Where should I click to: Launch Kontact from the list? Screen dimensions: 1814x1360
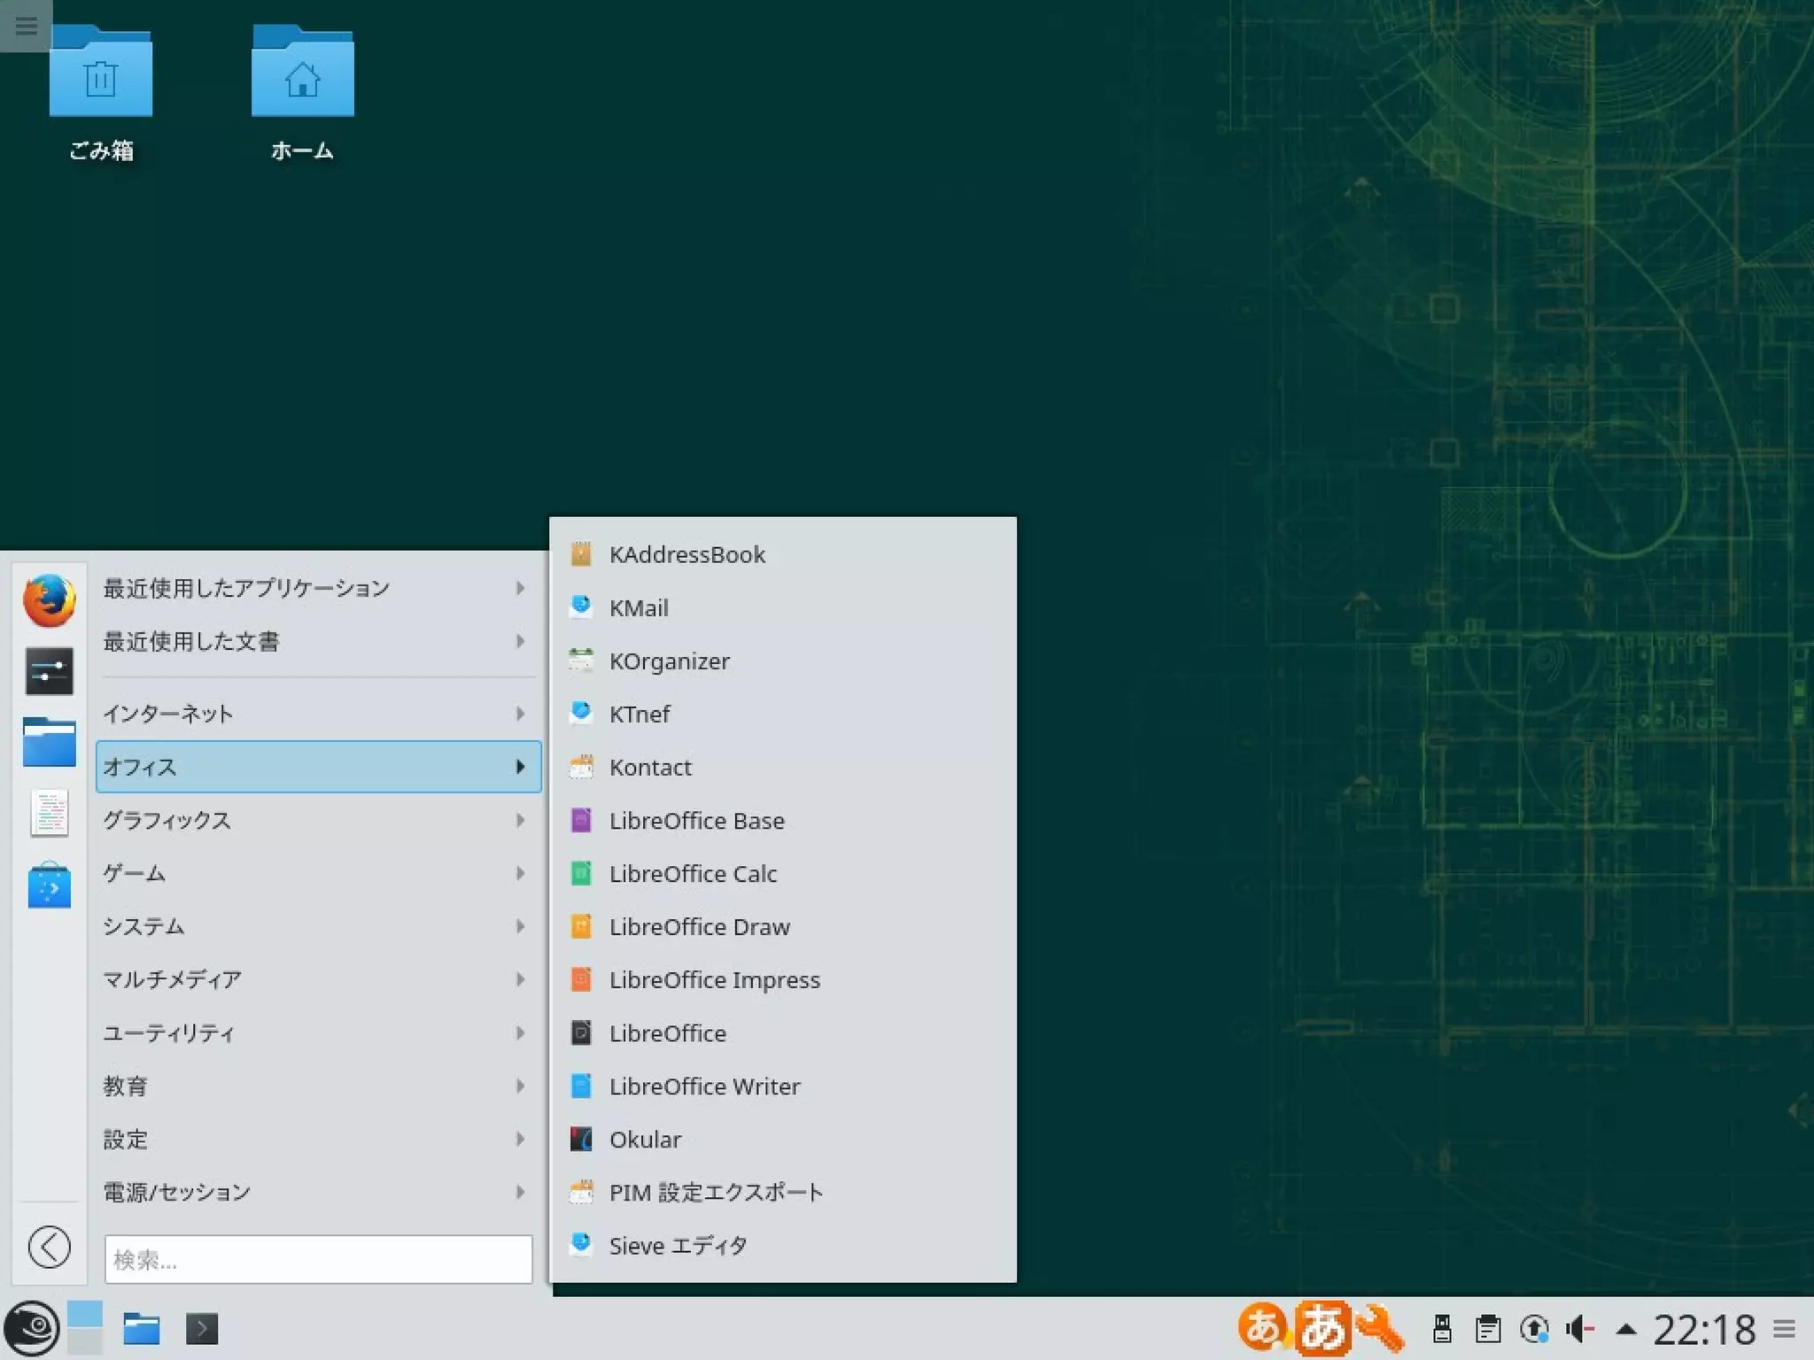tap(783, 767)
